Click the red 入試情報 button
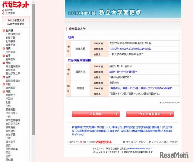This screenshot has height=162, width=193. pos(96,114)
